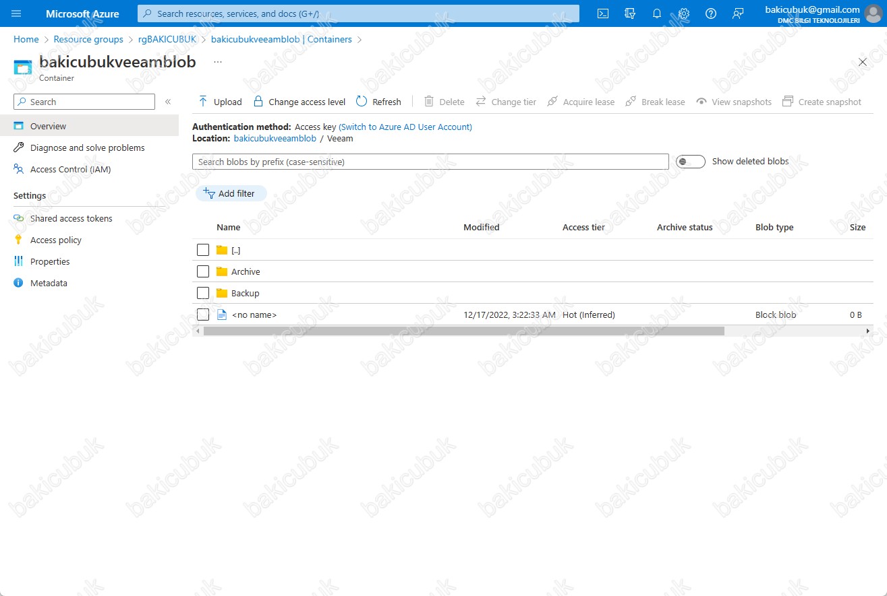887x596 pixels.
Task: Click Change access level
Action: [299, 102]
